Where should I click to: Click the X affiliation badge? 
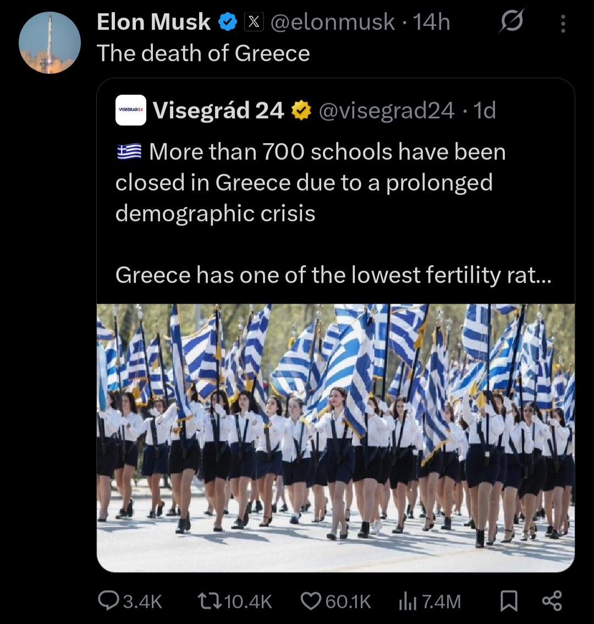[254, 22]
